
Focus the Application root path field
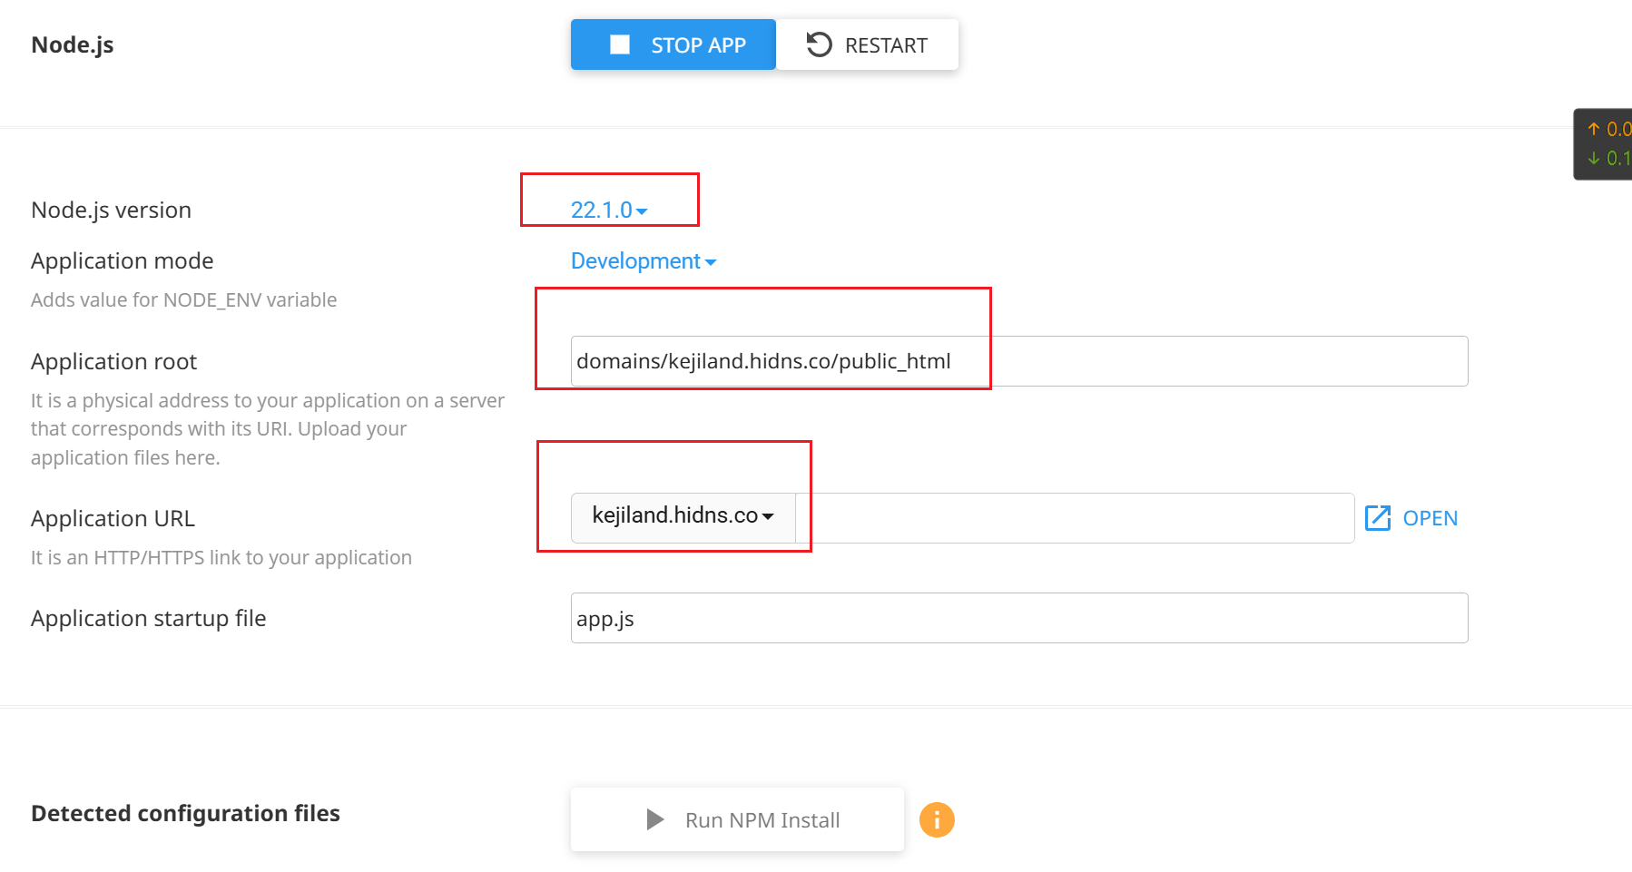coord(1019,361)
